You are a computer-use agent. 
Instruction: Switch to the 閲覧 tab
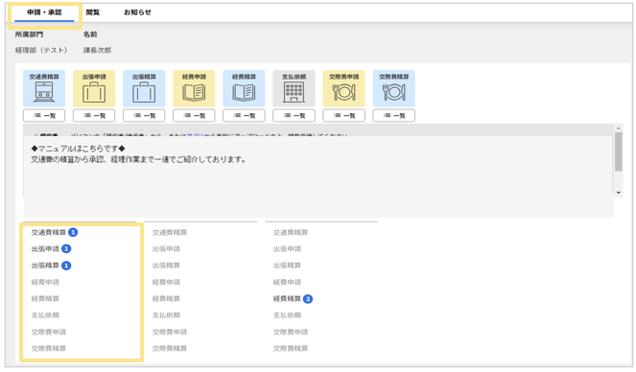tap(93, 12)
